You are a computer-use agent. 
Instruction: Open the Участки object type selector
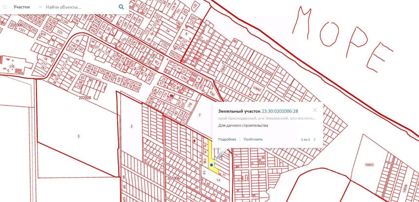[22, 7]
